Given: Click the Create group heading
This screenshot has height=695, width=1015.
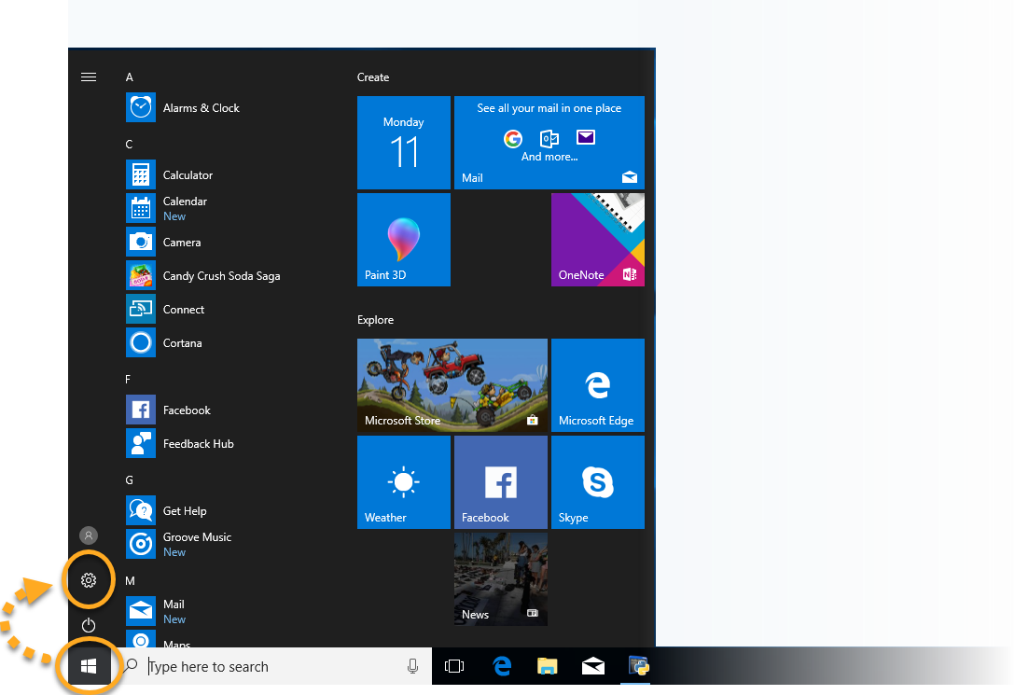Looking at the screenshot, I should click(x=373, y=77).
